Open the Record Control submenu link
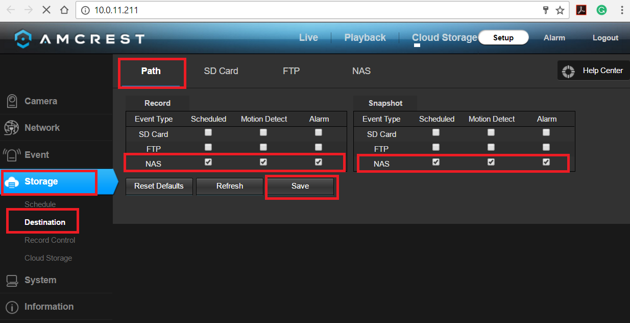 (x=50, y=240)
